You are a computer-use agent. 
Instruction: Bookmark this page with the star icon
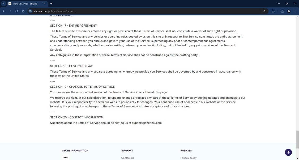click(264, 11)
